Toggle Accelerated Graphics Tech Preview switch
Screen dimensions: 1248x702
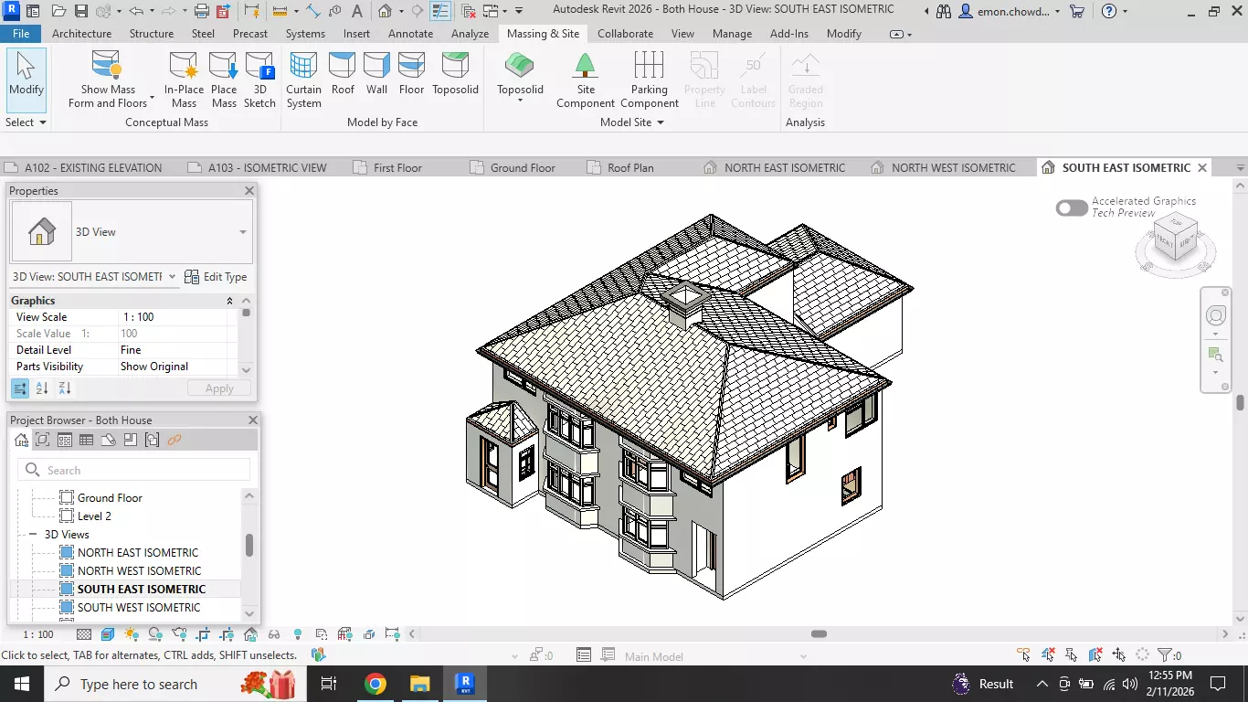1072,207
